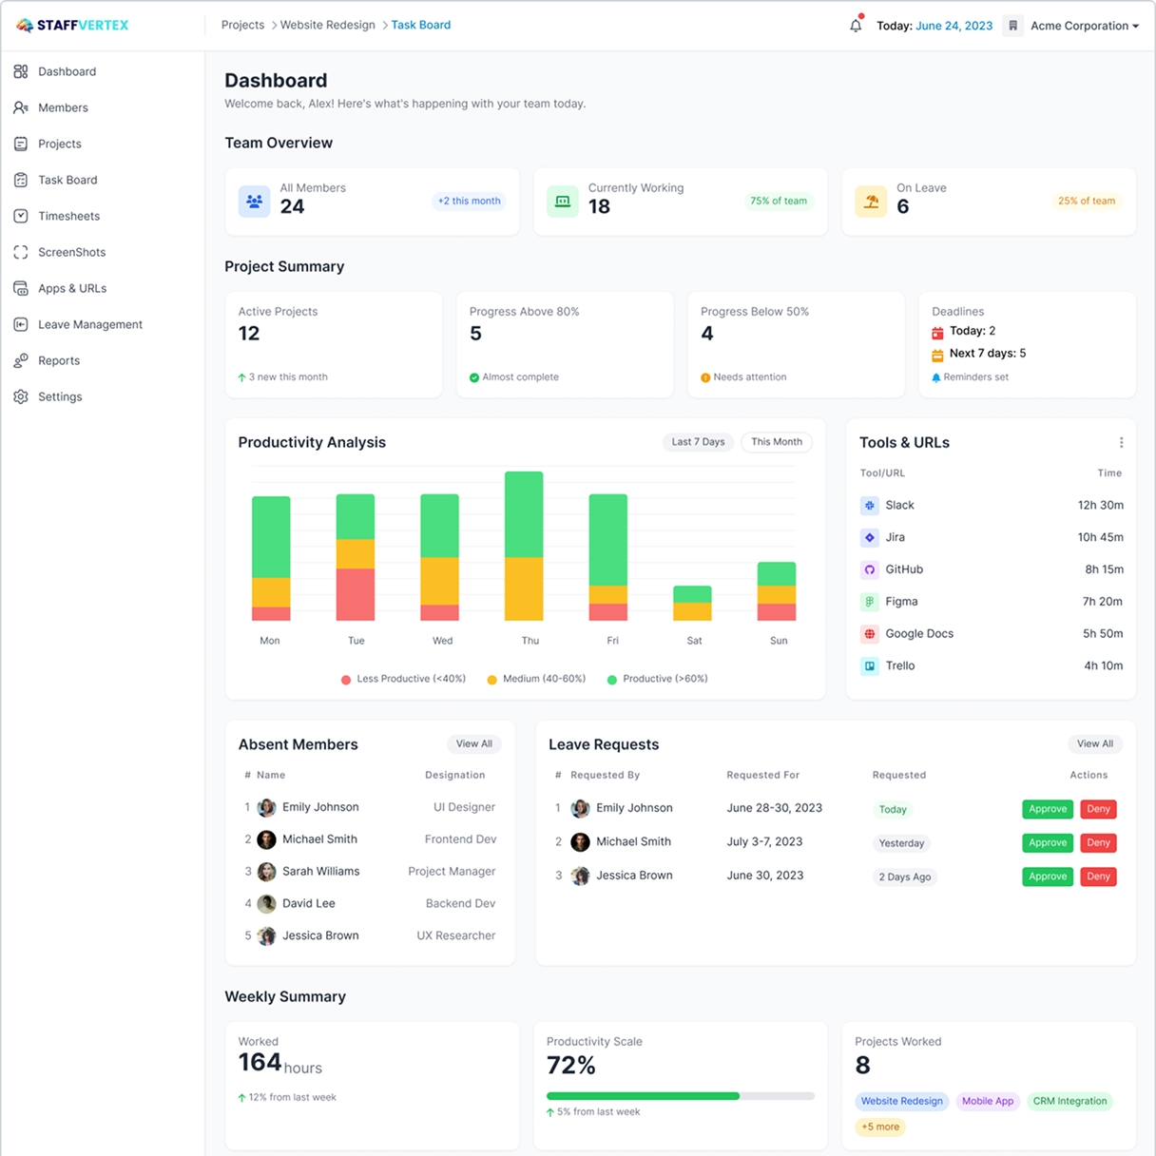
Task: Approve Emily Johnson's leave request
Action: pos(1048,809)
